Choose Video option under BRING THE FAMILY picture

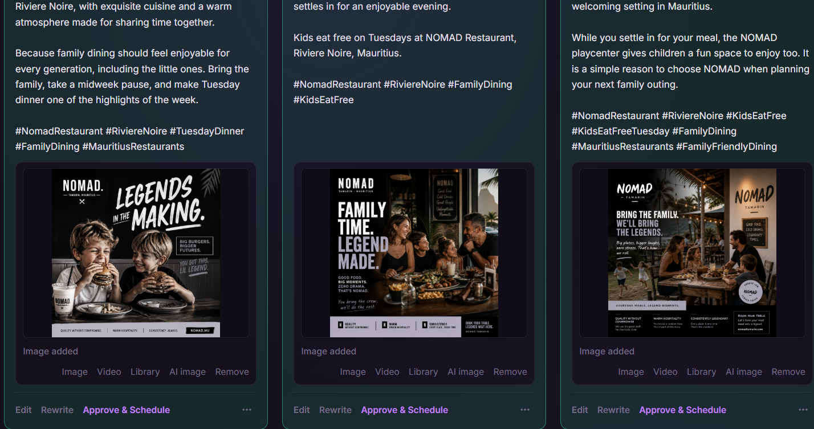pos(665,371)
